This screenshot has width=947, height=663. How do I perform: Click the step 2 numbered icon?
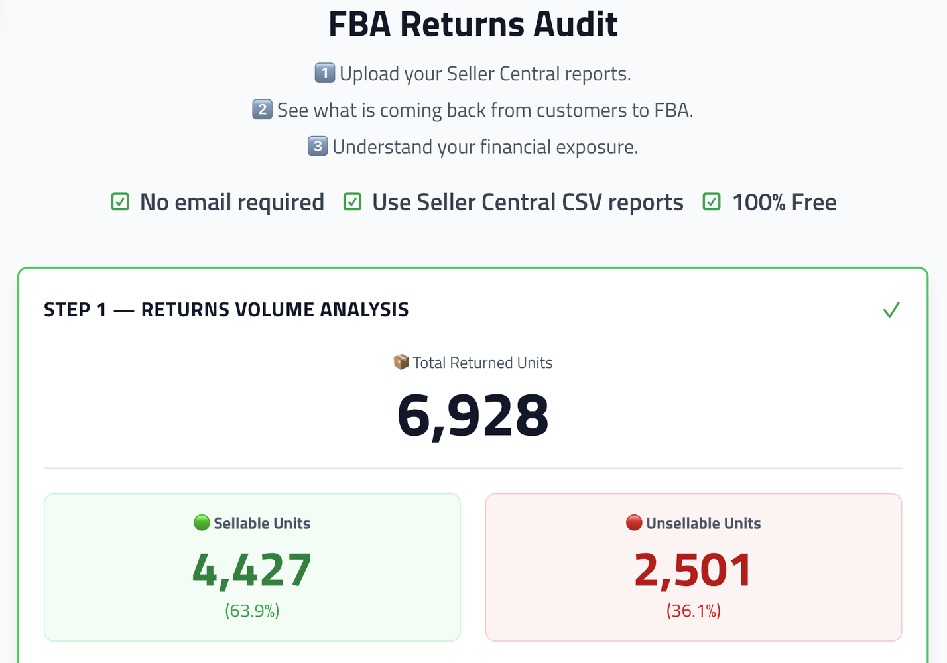(x=262, y=110)
